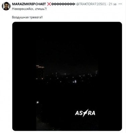Open the @TRAKTOR4720501 handle link
This screenshot has height=133, width=126.
(x=91, y=4)
